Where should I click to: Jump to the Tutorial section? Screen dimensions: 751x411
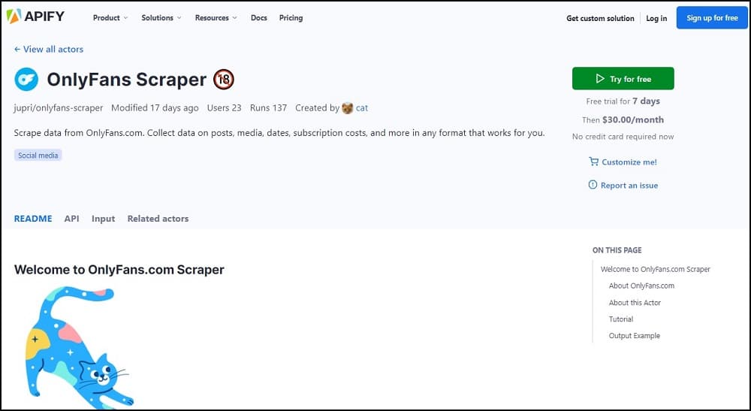pyautogui.click(x=621, y=319)
